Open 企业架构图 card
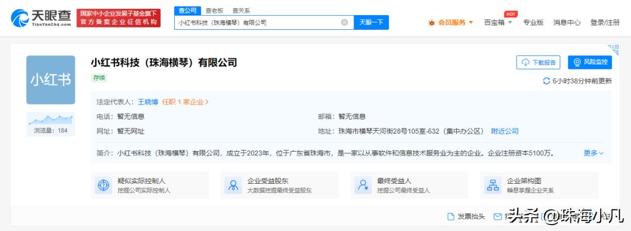The image size is (631, 231). 539,185
